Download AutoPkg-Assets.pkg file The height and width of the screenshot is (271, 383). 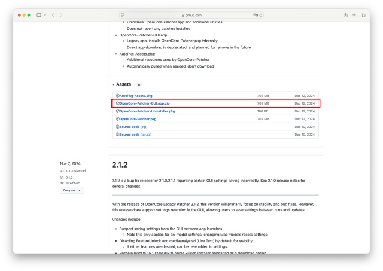point(136,96)
